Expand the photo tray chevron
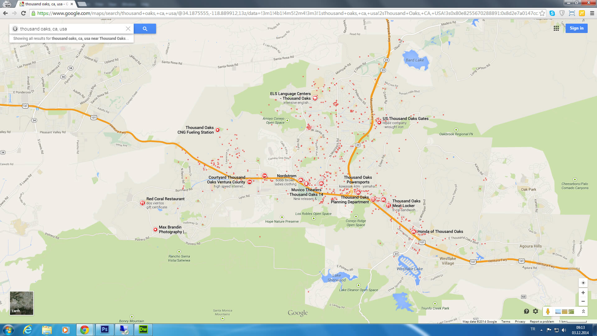The image size is (597, 336). coord(583,311)
